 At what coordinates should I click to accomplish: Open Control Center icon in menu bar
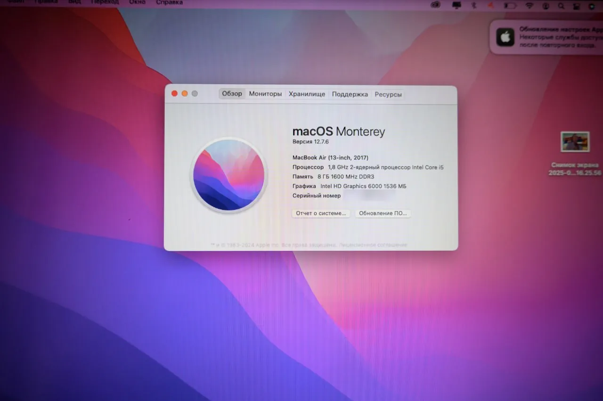click(576, 6)
